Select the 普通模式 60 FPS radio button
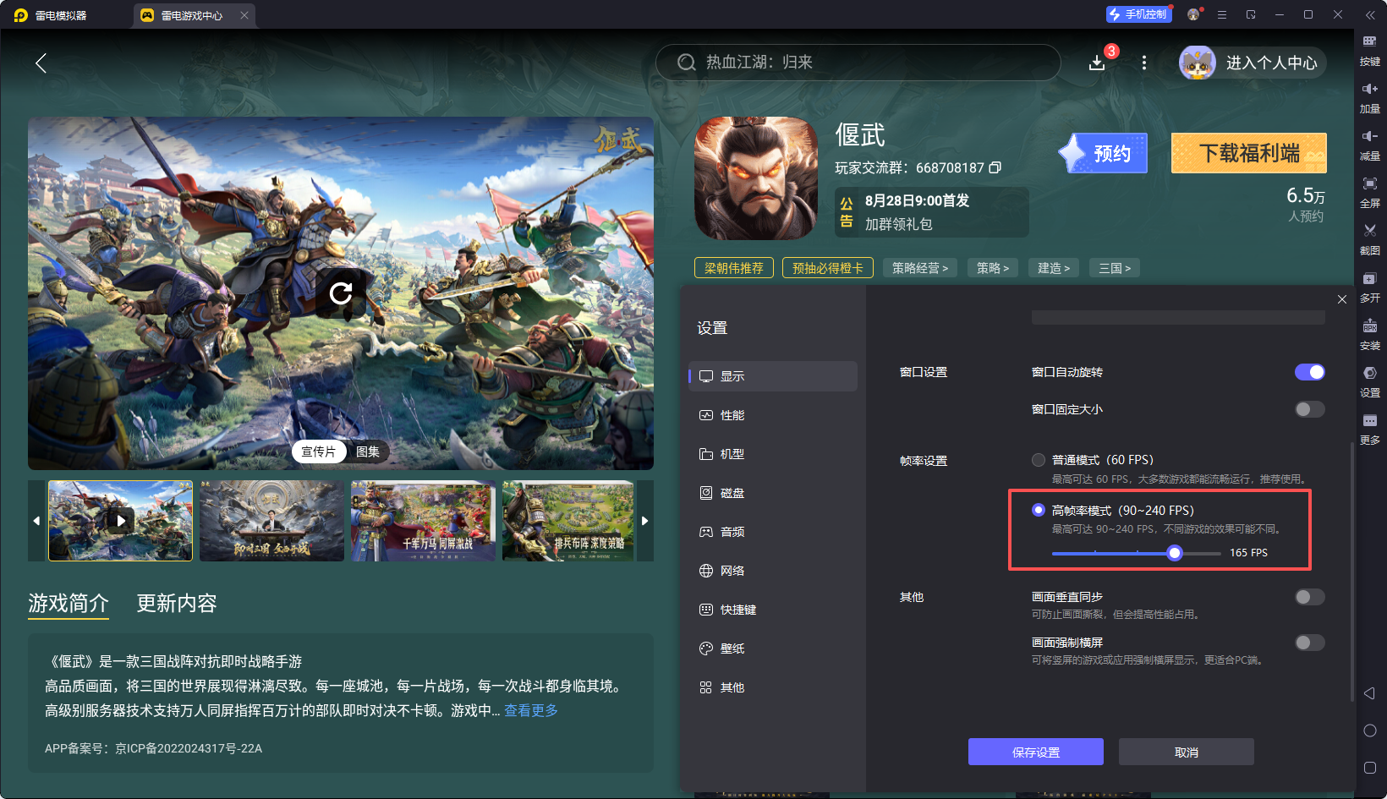Image resolution: width=1387 pixels, height=799 pixels. (1039, 460)
